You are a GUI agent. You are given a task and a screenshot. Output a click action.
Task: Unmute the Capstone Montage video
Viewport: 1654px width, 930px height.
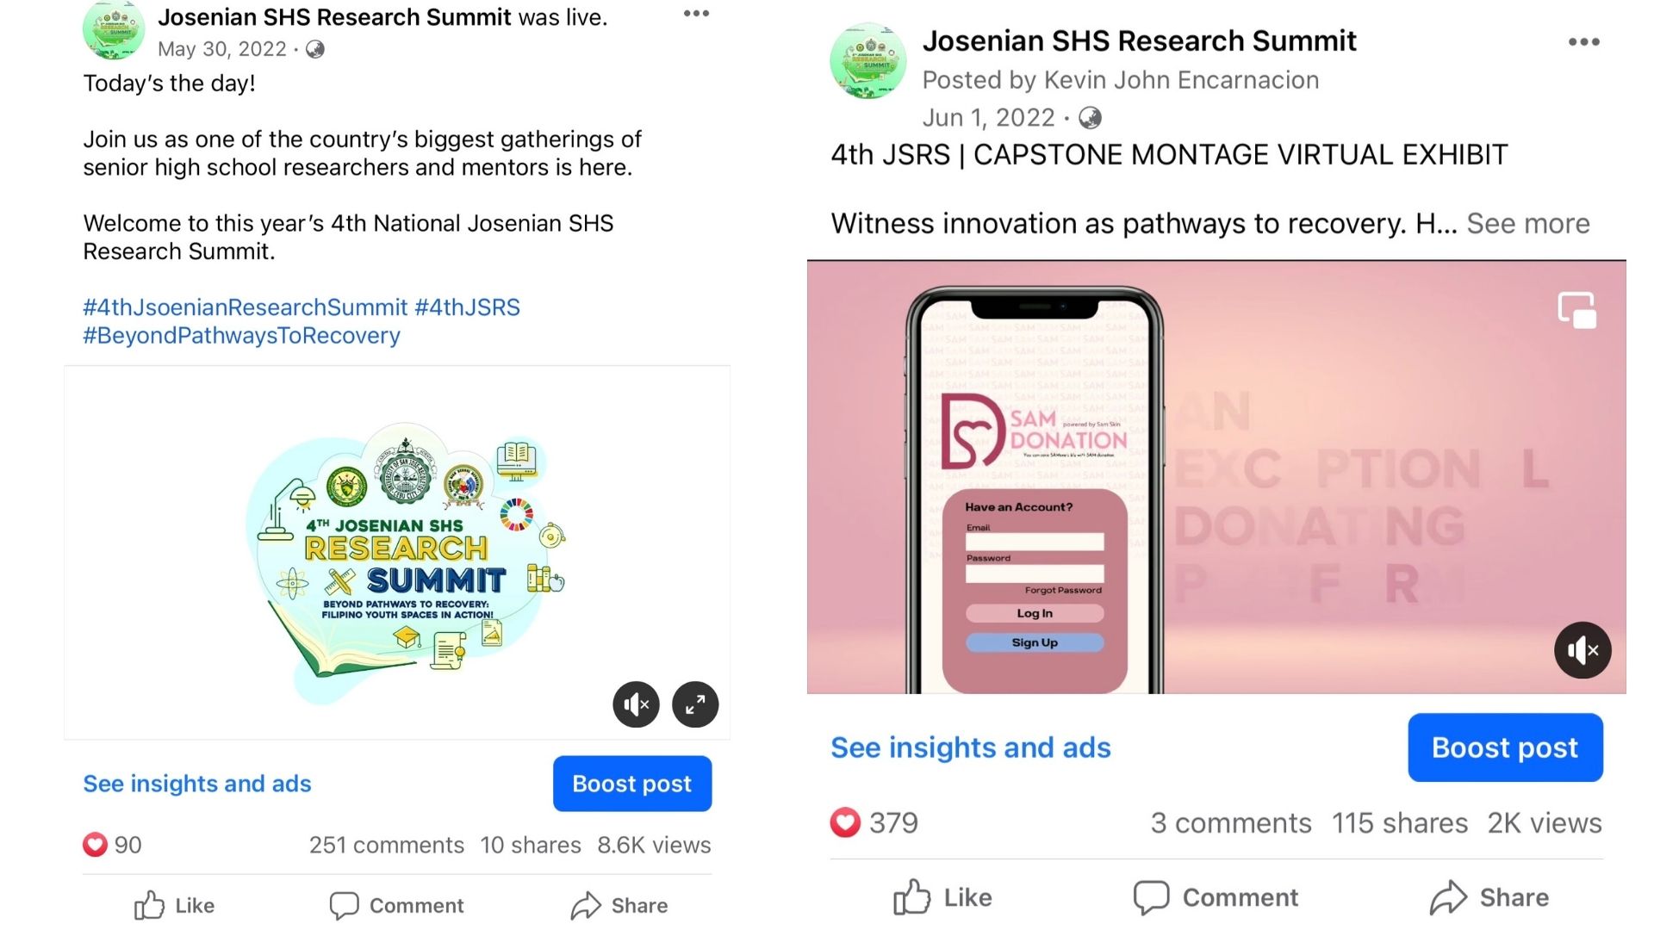coord(1582,650)
